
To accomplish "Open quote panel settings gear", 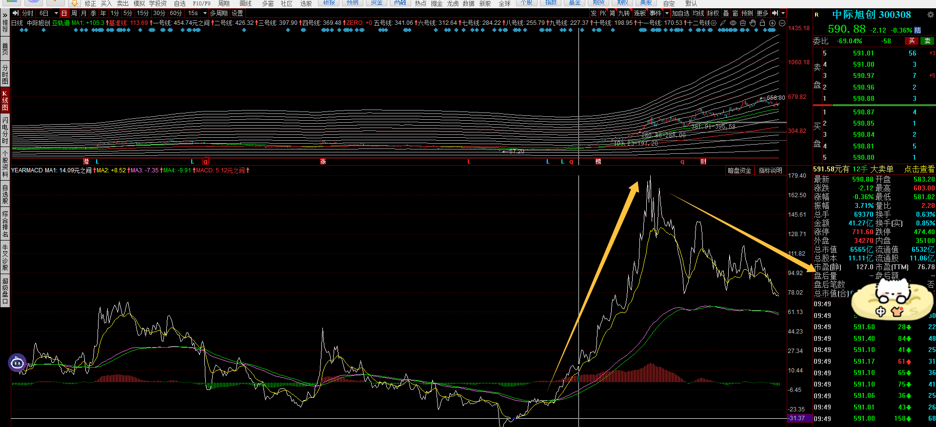I will tap(931, 15).
